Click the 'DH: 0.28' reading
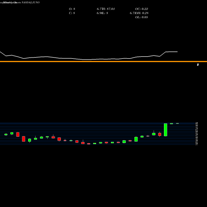207x207 pixels. pyautogui.click(x=142, y=13)
